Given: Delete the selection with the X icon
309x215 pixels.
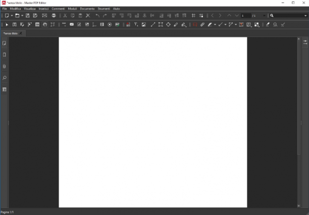Looking at the screenshot, I should point(88,16).
